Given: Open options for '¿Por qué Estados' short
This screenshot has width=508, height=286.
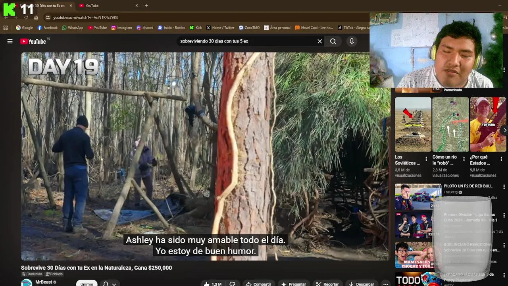Looking at the screenshot, I should [501, 159].
